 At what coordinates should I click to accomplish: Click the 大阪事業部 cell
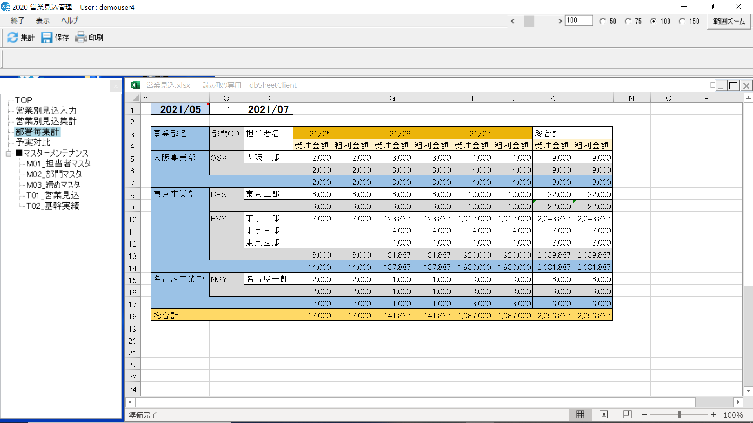tap(180, 158)
